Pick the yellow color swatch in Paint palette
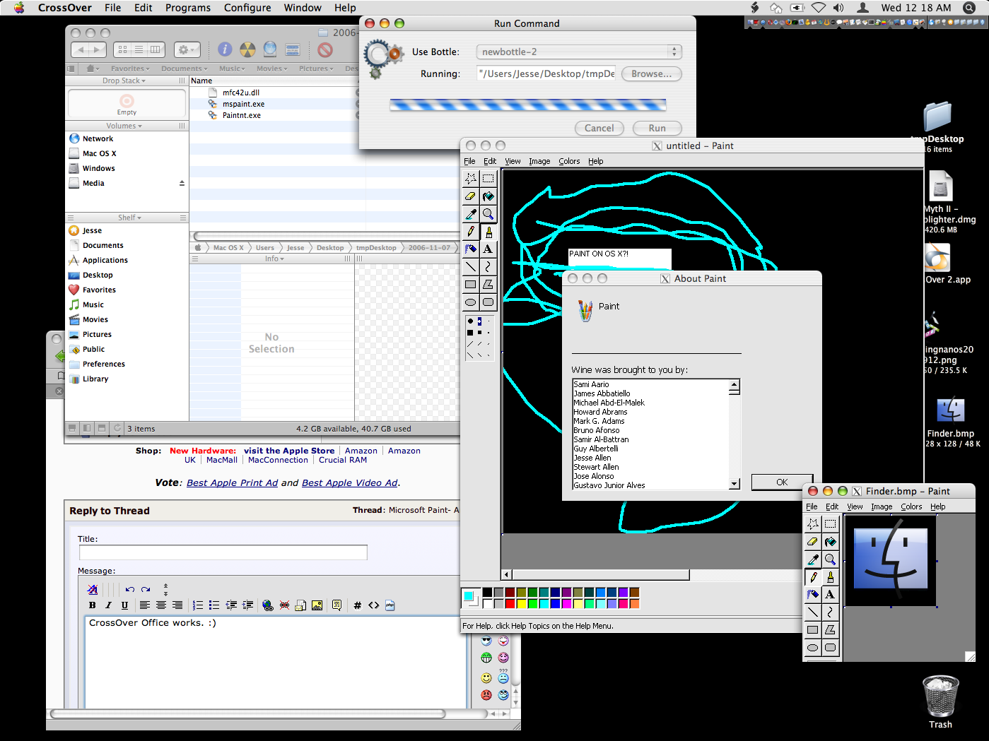 pyautogui.click(x=521, y=604)
